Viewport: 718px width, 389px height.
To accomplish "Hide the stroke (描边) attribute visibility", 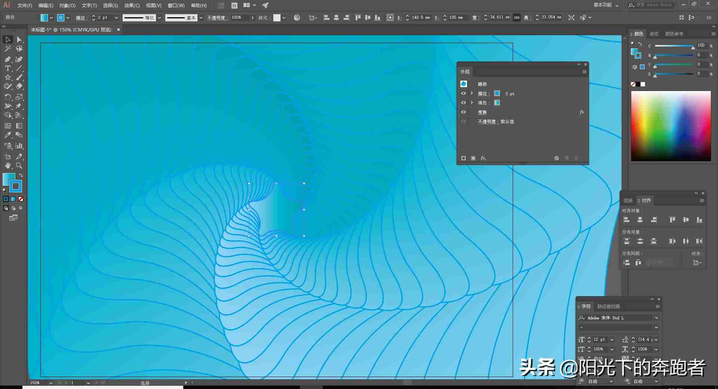I will click(x=463, y=94).
